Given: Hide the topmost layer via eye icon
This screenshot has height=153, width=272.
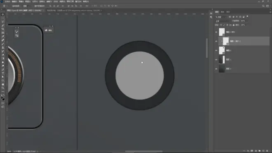Looking at the screenshot, I should [x=216, y=32].
